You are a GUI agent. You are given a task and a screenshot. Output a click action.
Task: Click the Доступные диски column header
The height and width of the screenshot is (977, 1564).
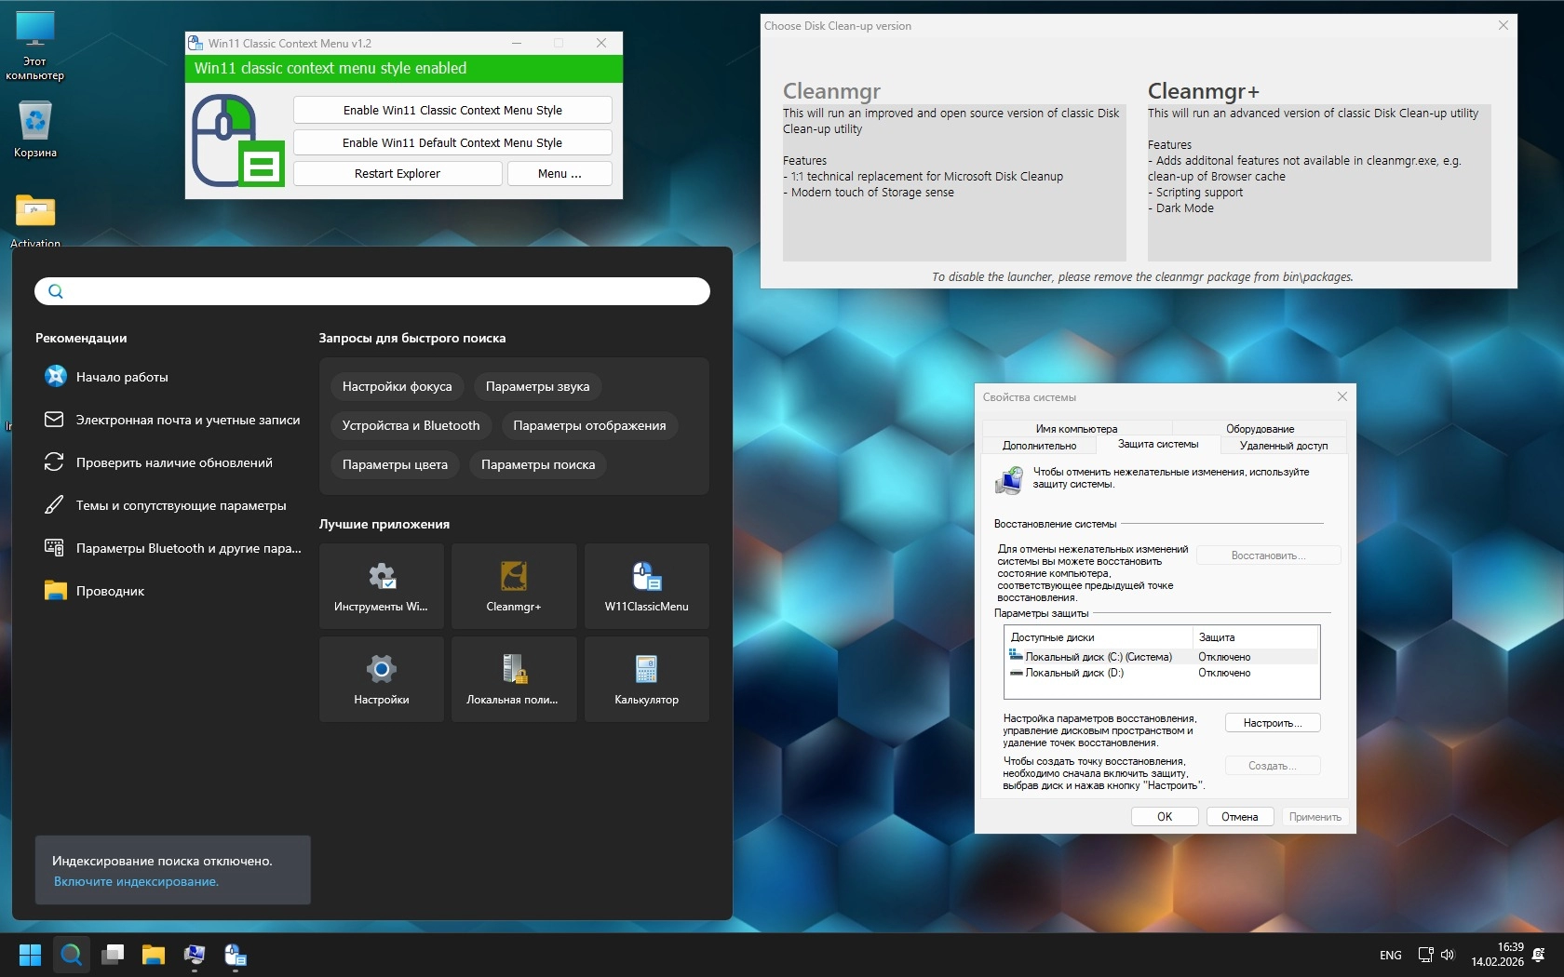pyautogui.click(x=1099, y=637)
